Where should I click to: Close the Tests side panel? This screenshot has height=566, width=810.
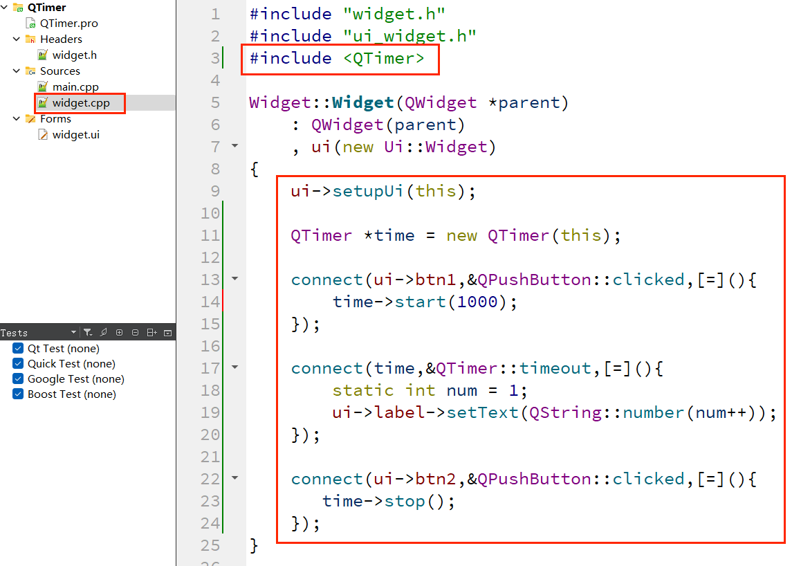coord(167,333)
